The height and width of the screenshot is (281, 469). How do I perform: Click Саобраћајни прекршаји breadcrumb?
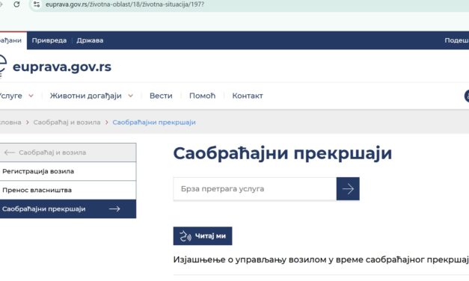pos(154,123)
